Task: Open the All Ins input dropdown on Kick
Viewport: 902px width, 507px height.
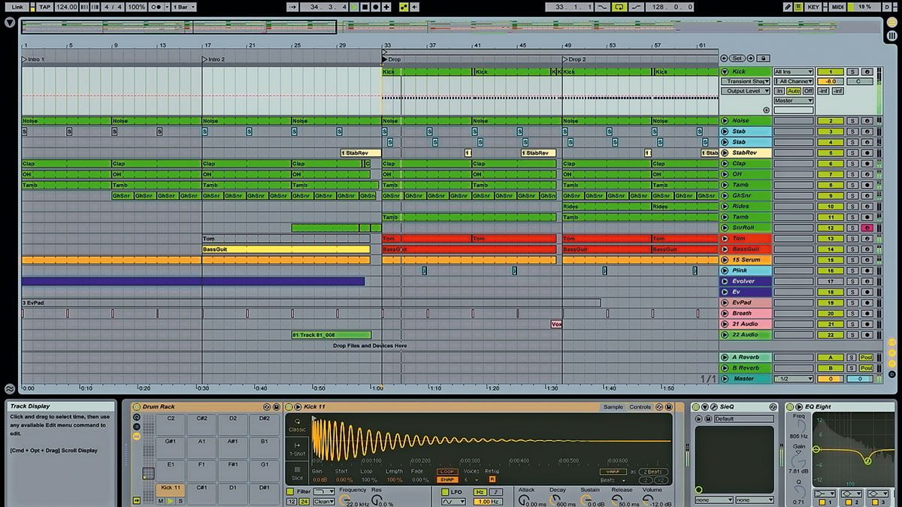Action: point(792,71)
